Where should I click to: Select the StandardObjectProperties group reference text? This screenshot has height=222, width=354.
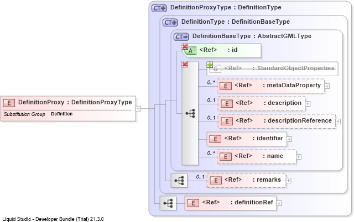(x=279, y=68)
